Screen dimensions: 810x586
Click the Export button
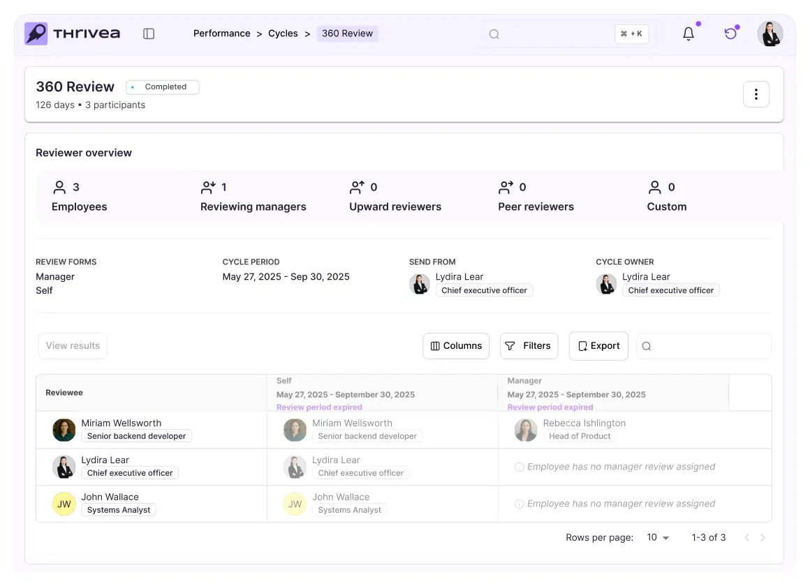pos(598,346)
